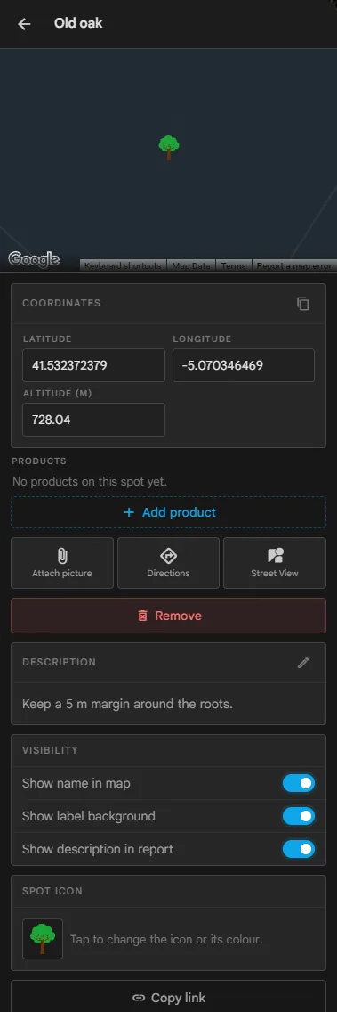Open Street View for this spot
This screenshot has height=1012, width=337.
(x=275, y=563)
